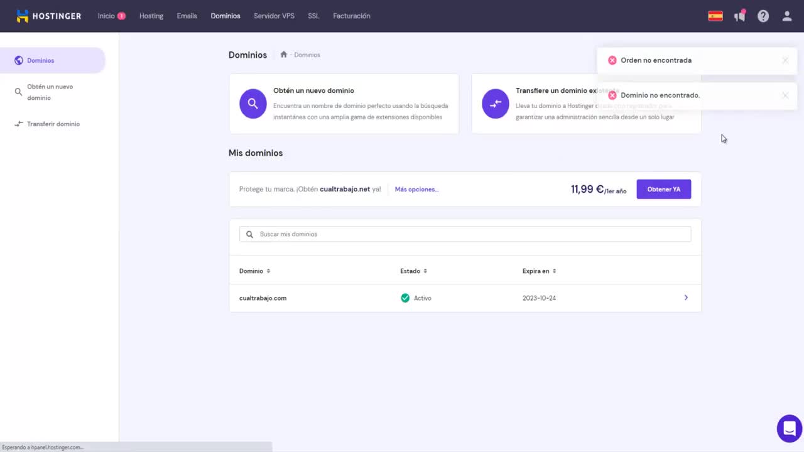This screenshot has width=804, height=452.
Task: Click the globe icon beside sidebar Dominios
Action: pos(19,60)
